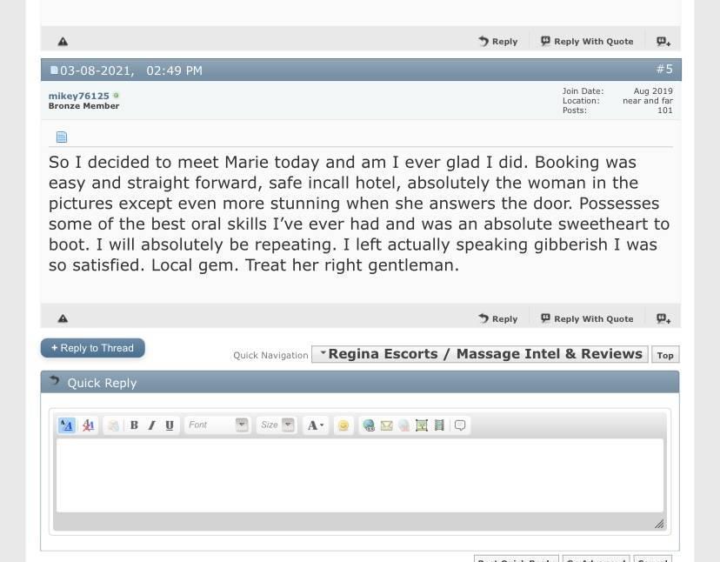The height and width of the screenshot is (562, 720).
Task: Click the insert image icon
Action: (422, 425)
